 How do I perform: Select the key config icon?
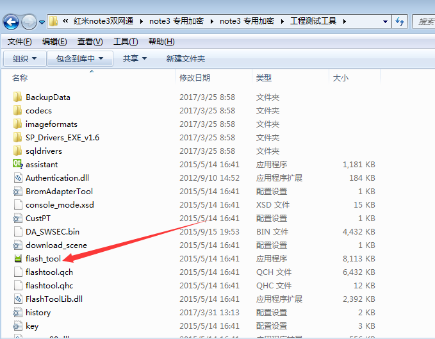(x=17, y=326)
